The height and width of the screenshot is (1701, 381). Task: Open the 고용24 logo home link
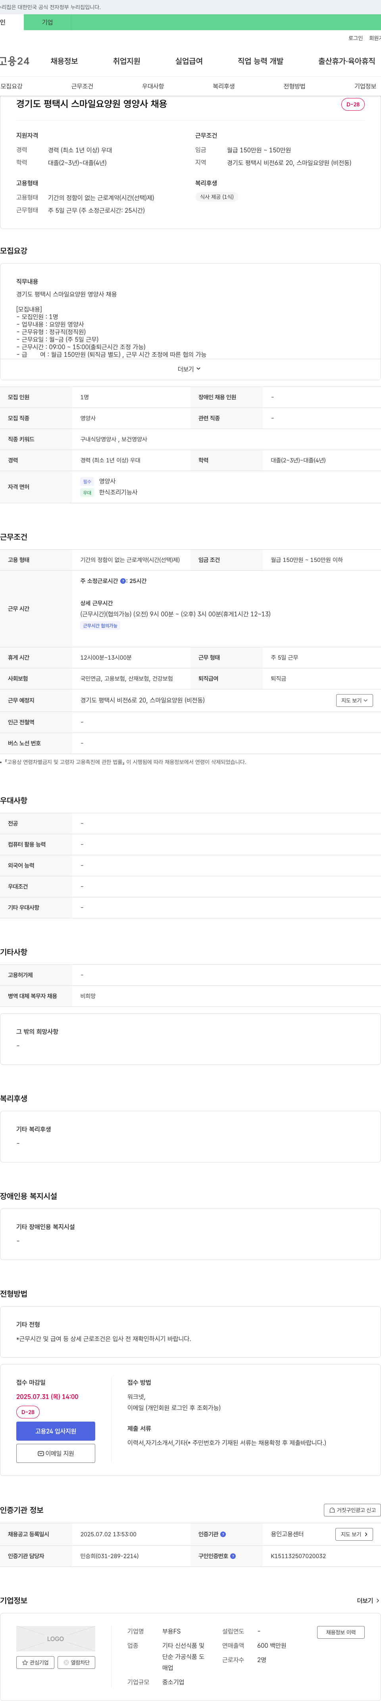[15, 62]
